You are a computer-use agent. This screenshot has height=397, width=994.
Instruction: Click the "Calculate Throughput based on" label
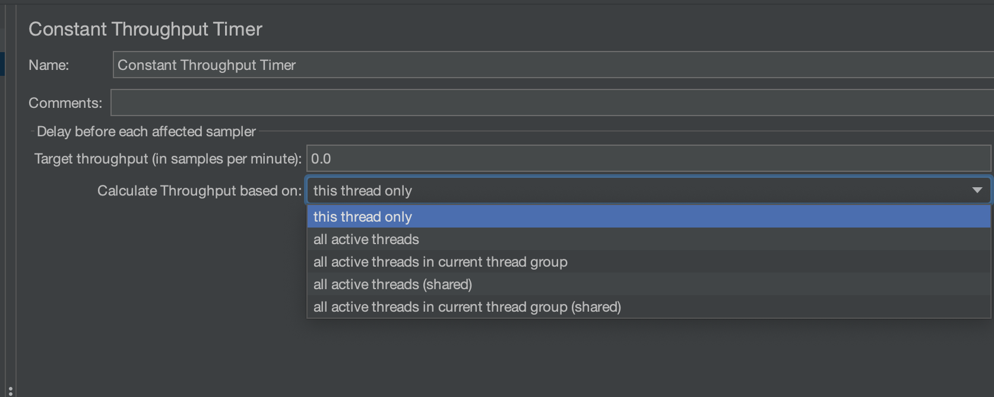[199, 190]
